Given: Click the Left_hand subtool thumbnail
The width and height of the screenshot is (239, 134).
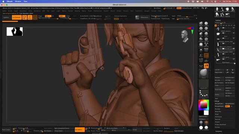Looking at the screenshot, I should [x=218, y=55].
